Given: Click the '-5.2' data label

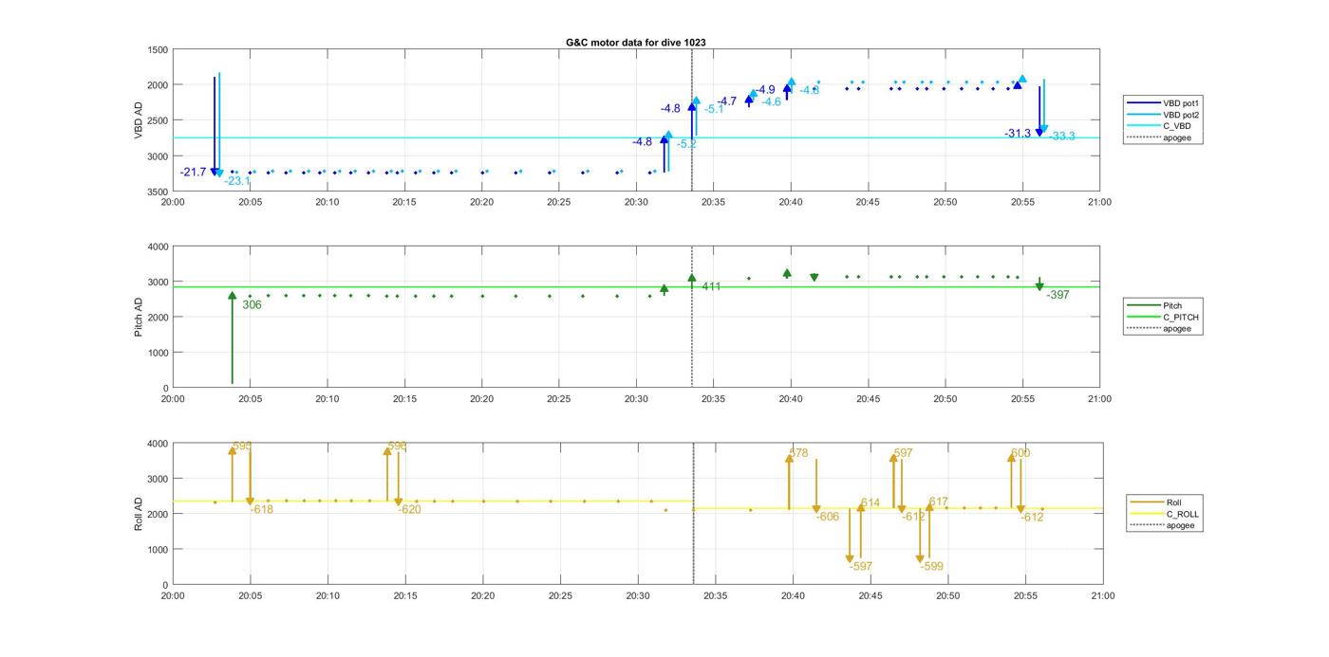Looking at the screenshot, I should click(686, 144).
